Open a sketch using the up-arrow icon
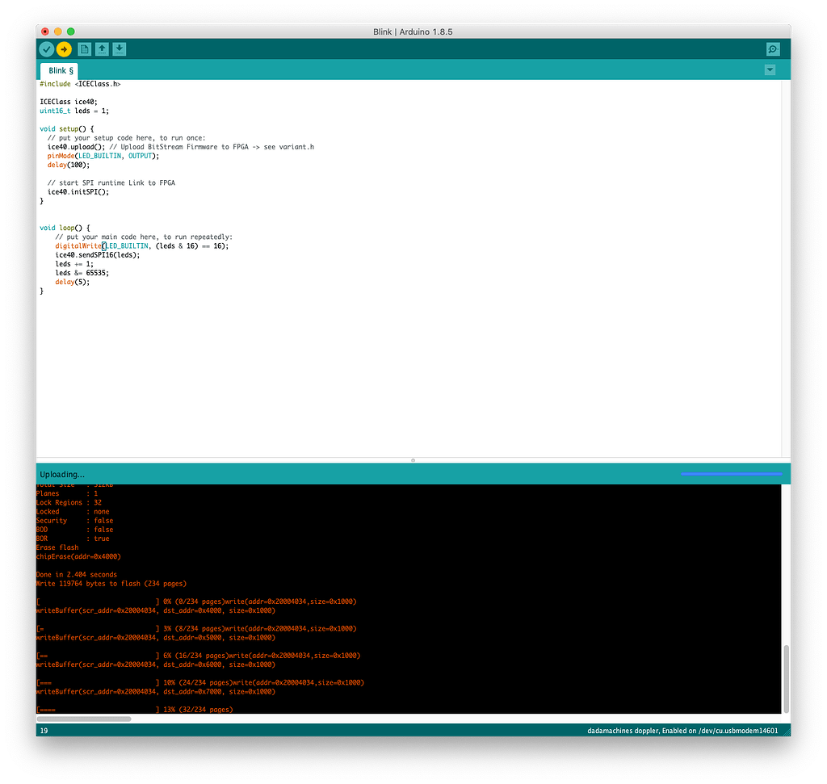This screenshot has width=827, height=784. coord(102,49)
